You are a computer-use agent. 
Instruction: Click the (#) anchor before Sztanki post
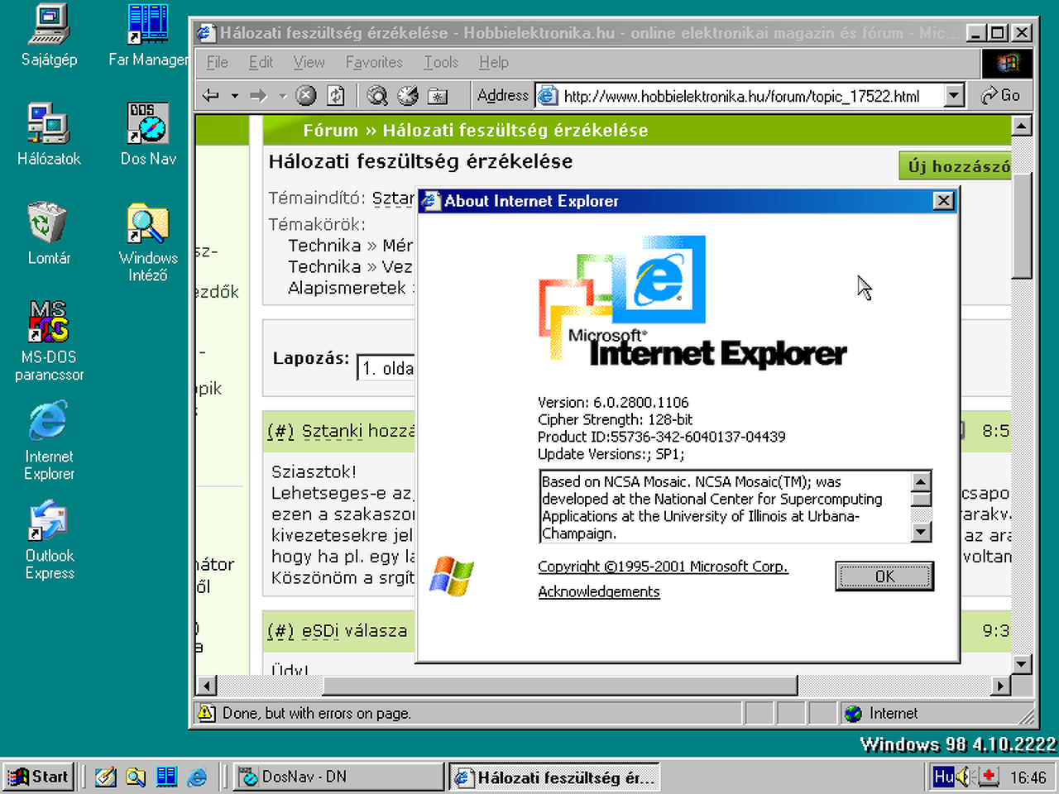[280, 431]
